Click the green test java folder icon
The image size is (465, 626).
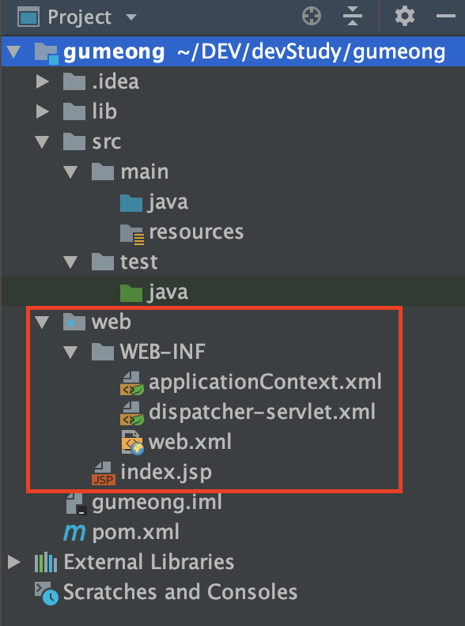131,292
